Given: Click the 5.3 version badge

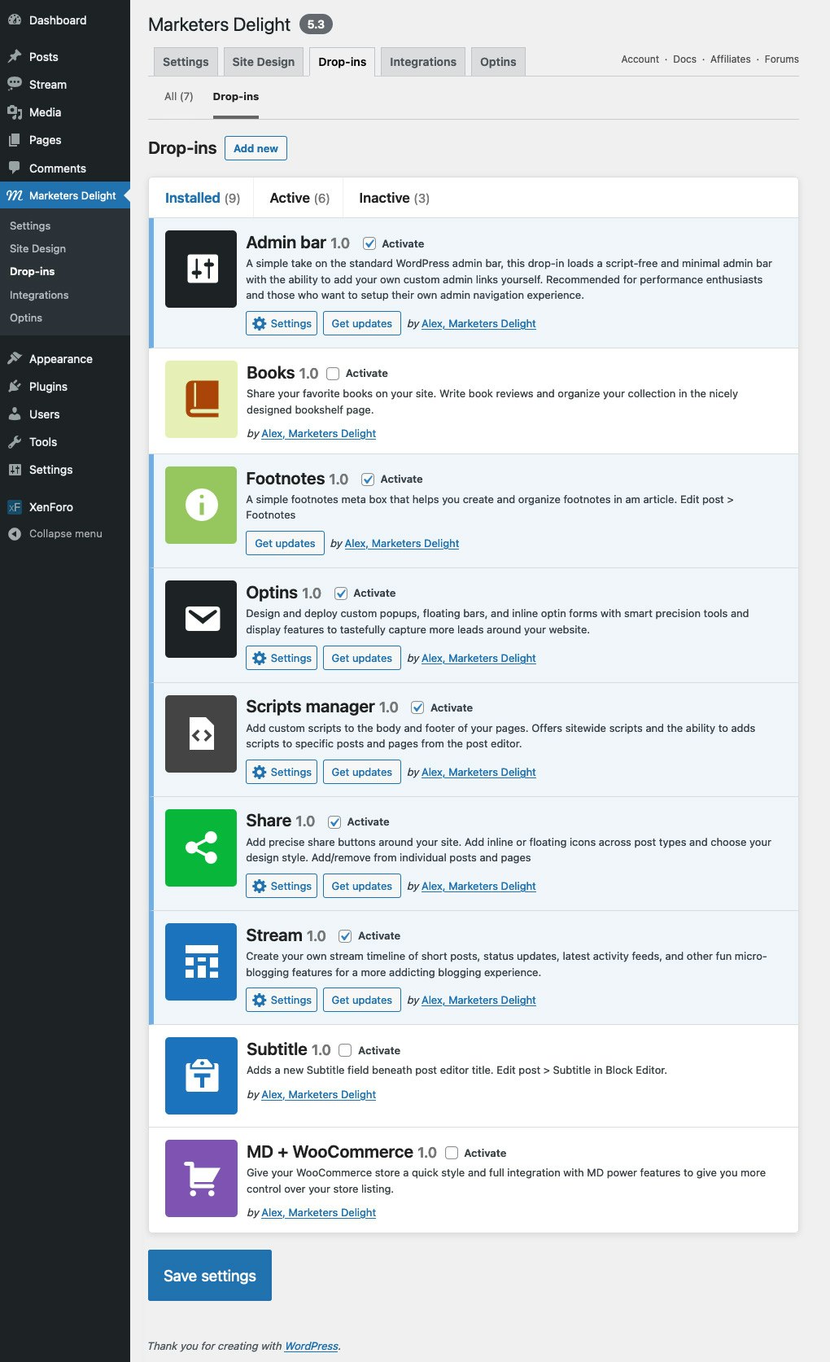Looking at the screenshot, I should (x=316, y=24).
